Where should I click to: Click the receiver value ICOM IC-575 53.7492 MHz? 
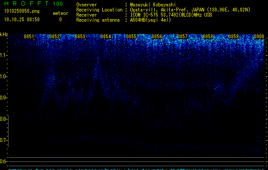pos(171,15)
